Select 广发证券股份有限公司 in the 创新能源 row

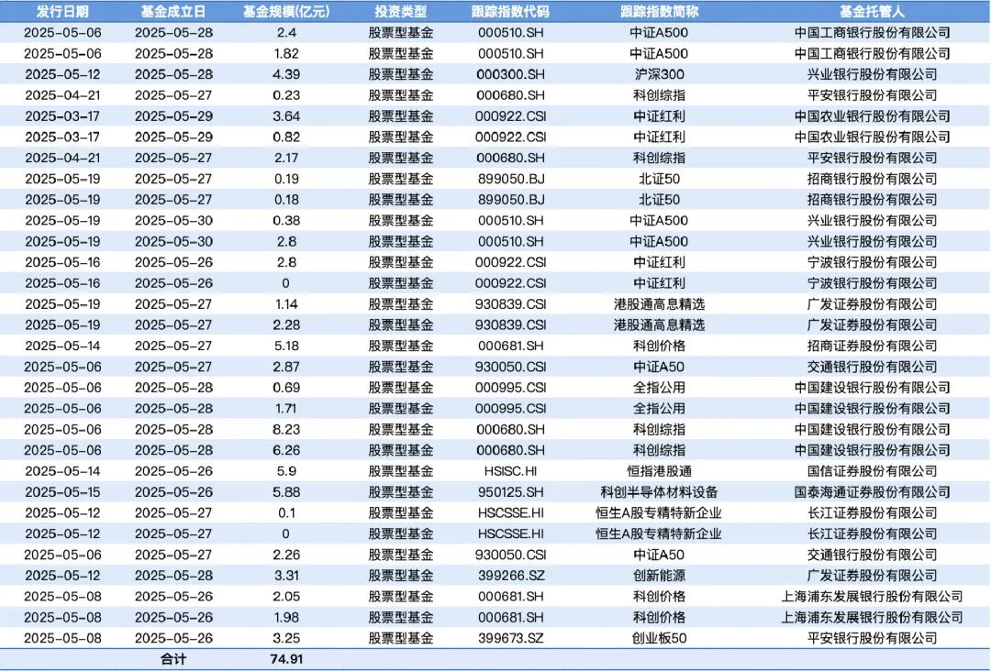pyautogui.click(x=873, y=576)
